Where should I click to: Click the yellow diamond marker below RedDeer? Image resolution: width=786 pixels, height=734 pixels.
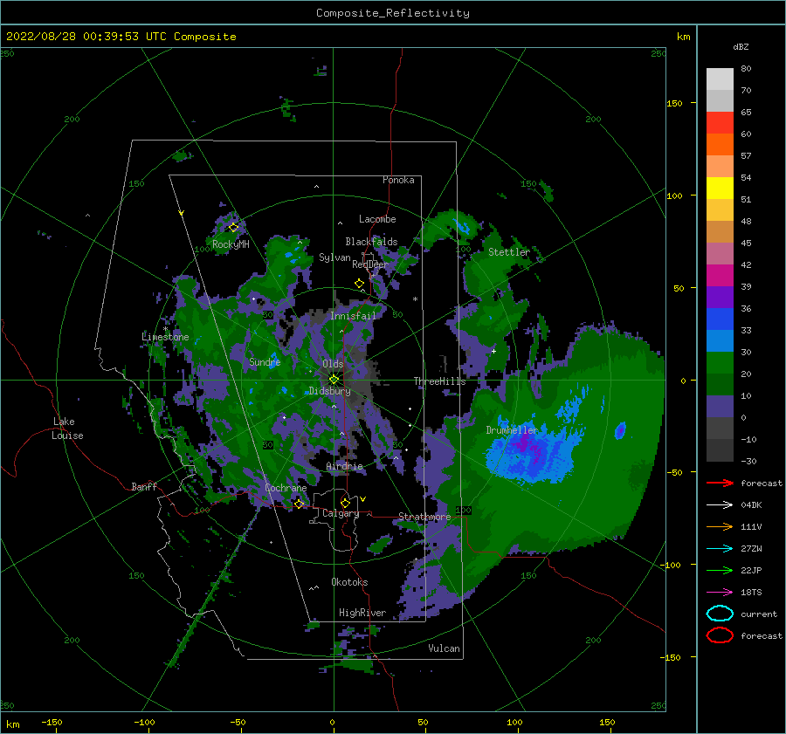pyautogui.click(x=360, y=283)
